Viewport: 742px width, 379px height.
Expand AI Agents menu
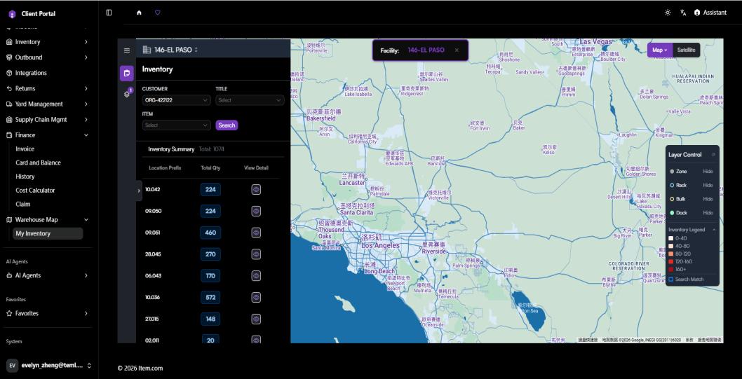tap(47, 275)
